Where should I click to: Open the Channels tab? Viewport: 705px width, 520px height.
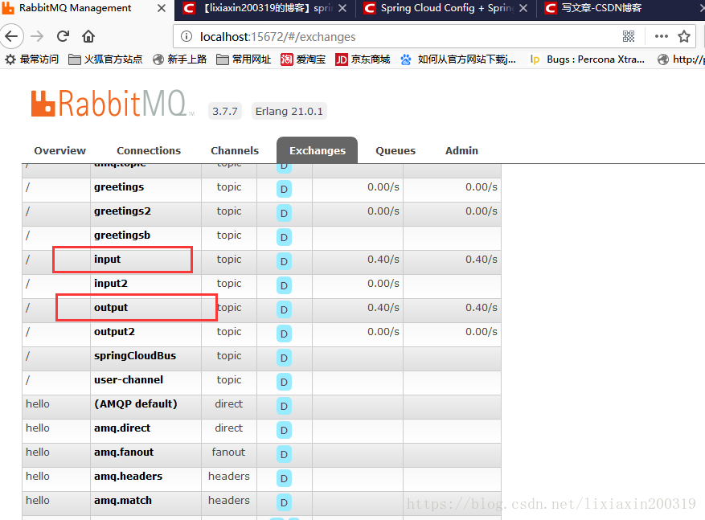tap(235, 150)
